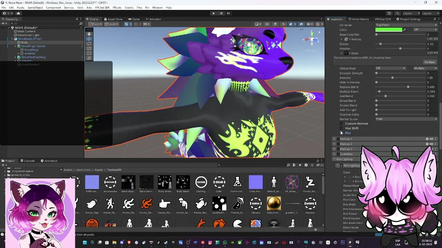
Task: Open the Gizmos menu icon
Action: pos(318,24)
